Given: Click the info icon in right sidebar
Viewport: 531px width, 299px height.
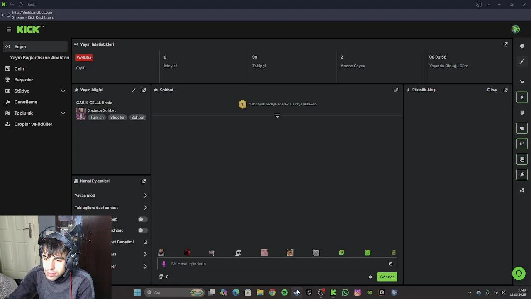Looking at the screenshot, I should pos(522,46).
